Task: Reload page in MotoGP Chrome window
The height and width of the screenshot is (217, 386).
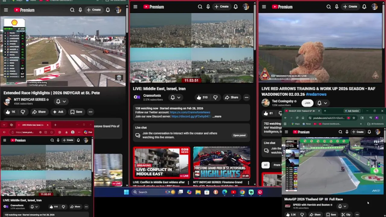Action: point(297,118)
